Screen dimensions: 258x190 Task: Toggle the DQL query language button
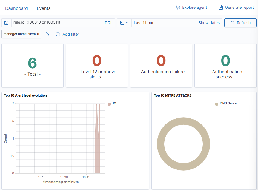coord(108,23)
